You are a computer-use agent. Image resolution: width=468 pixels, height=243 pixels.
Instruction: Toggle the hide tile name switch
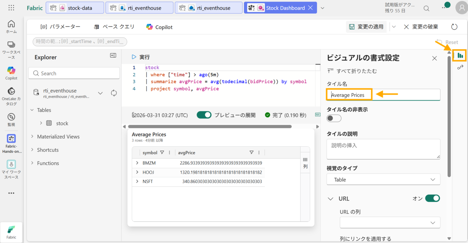point(334,118)
